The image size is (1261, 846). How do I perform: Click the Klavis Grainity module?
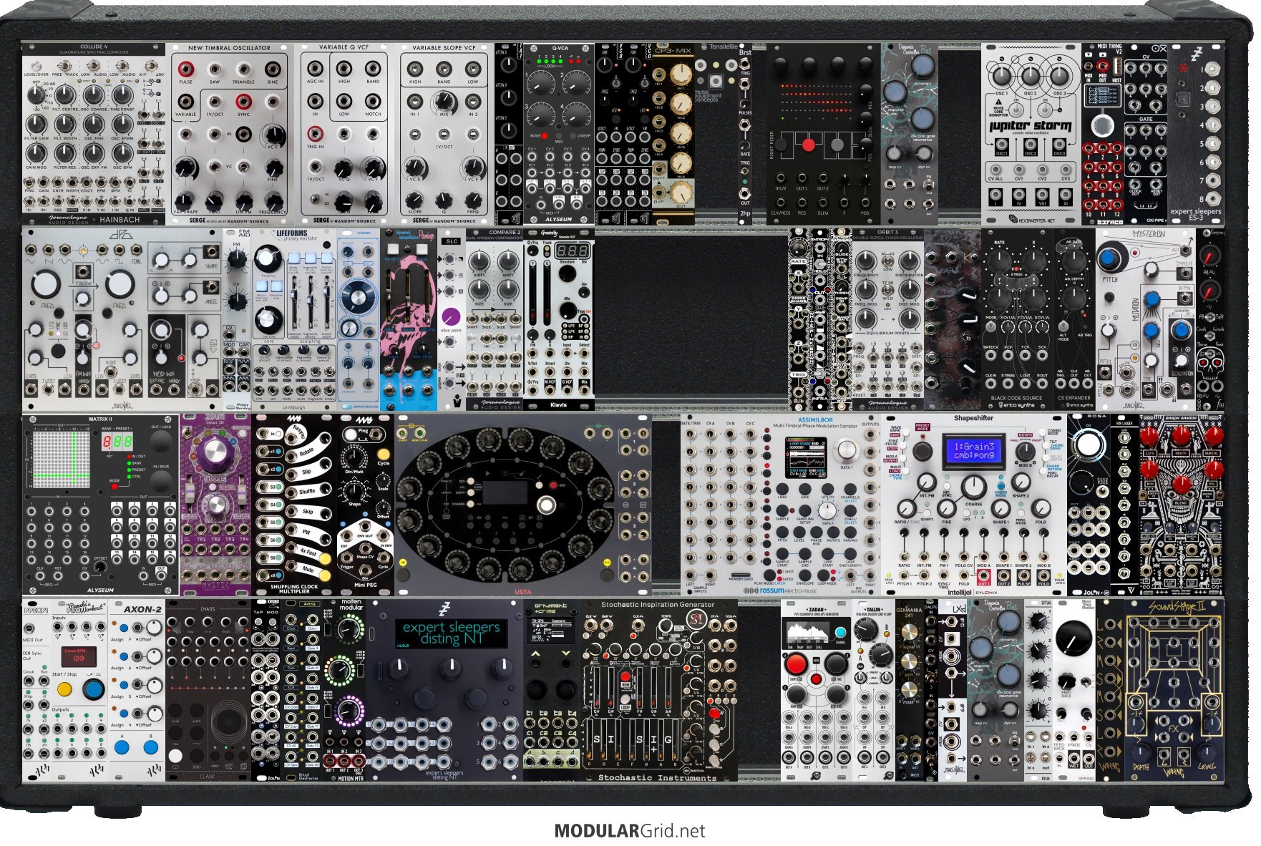click(559, 320)
